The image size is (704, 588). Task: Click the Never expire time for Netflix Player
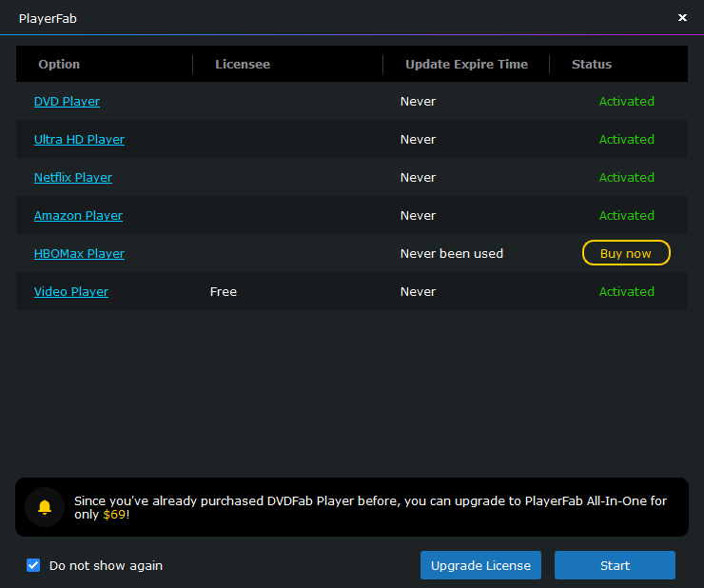pos(418,177)
